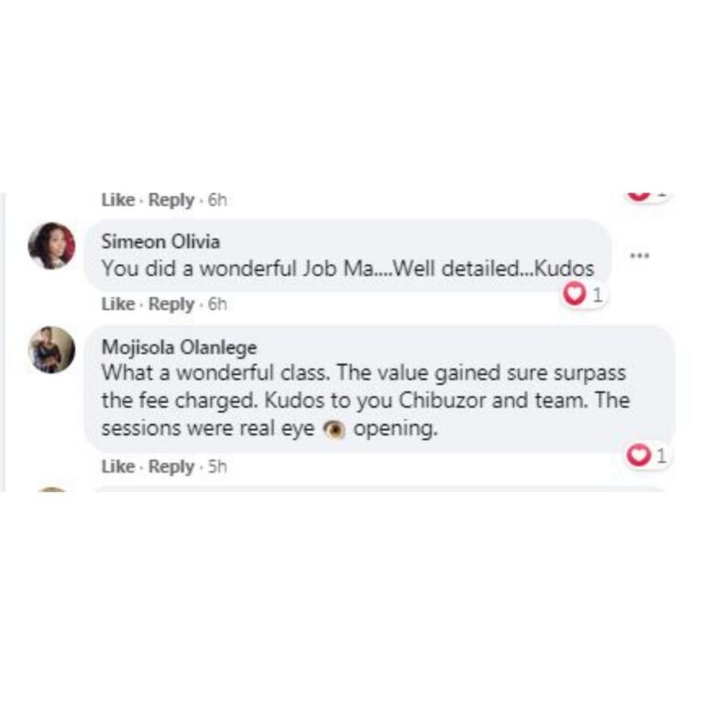This screenshot has width=704, height=704.
Task: Click the partially visible heart reaction at top right
Action: 645,196
